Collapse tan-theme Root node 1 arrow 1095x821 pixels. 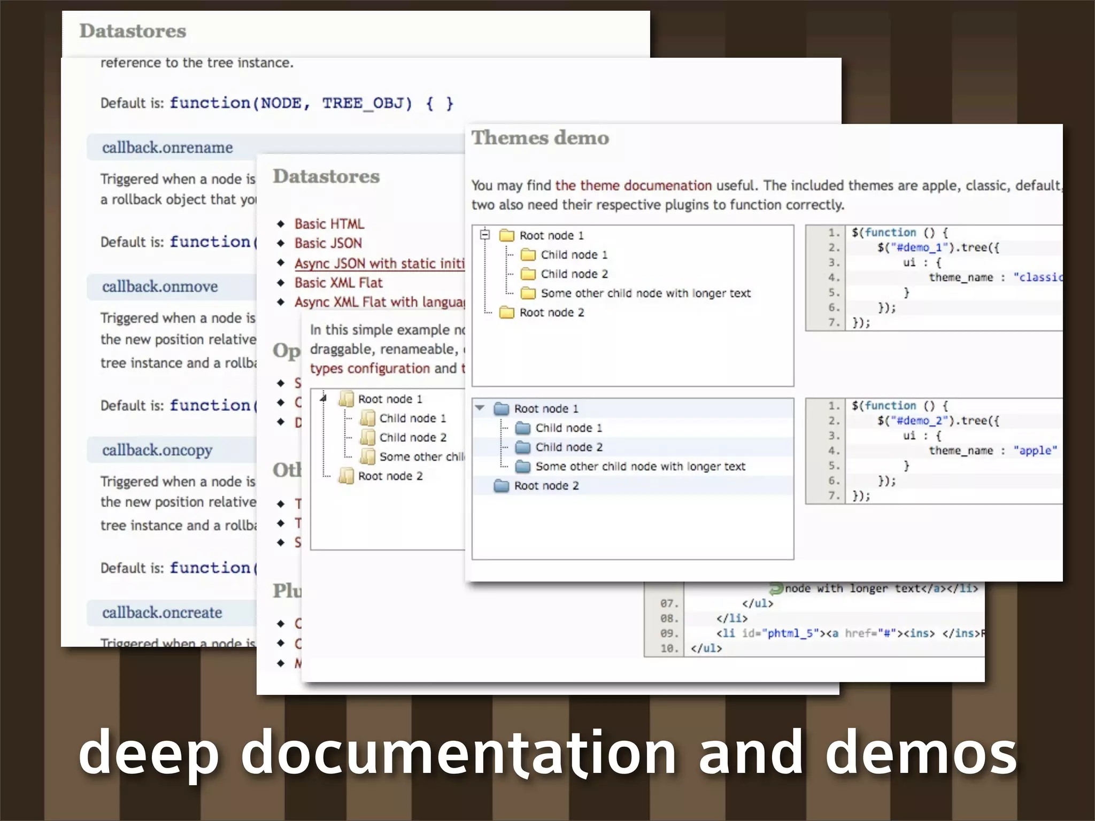click(323, 398)
